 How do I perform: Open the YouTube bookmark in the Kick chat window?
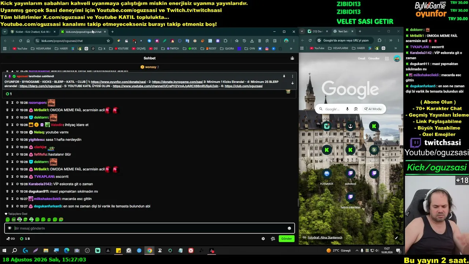point(20,48)
